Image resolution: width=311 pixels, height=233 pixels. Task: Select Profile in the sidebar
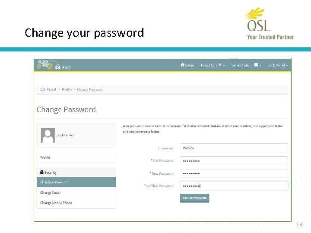click(x=45, y=157)
